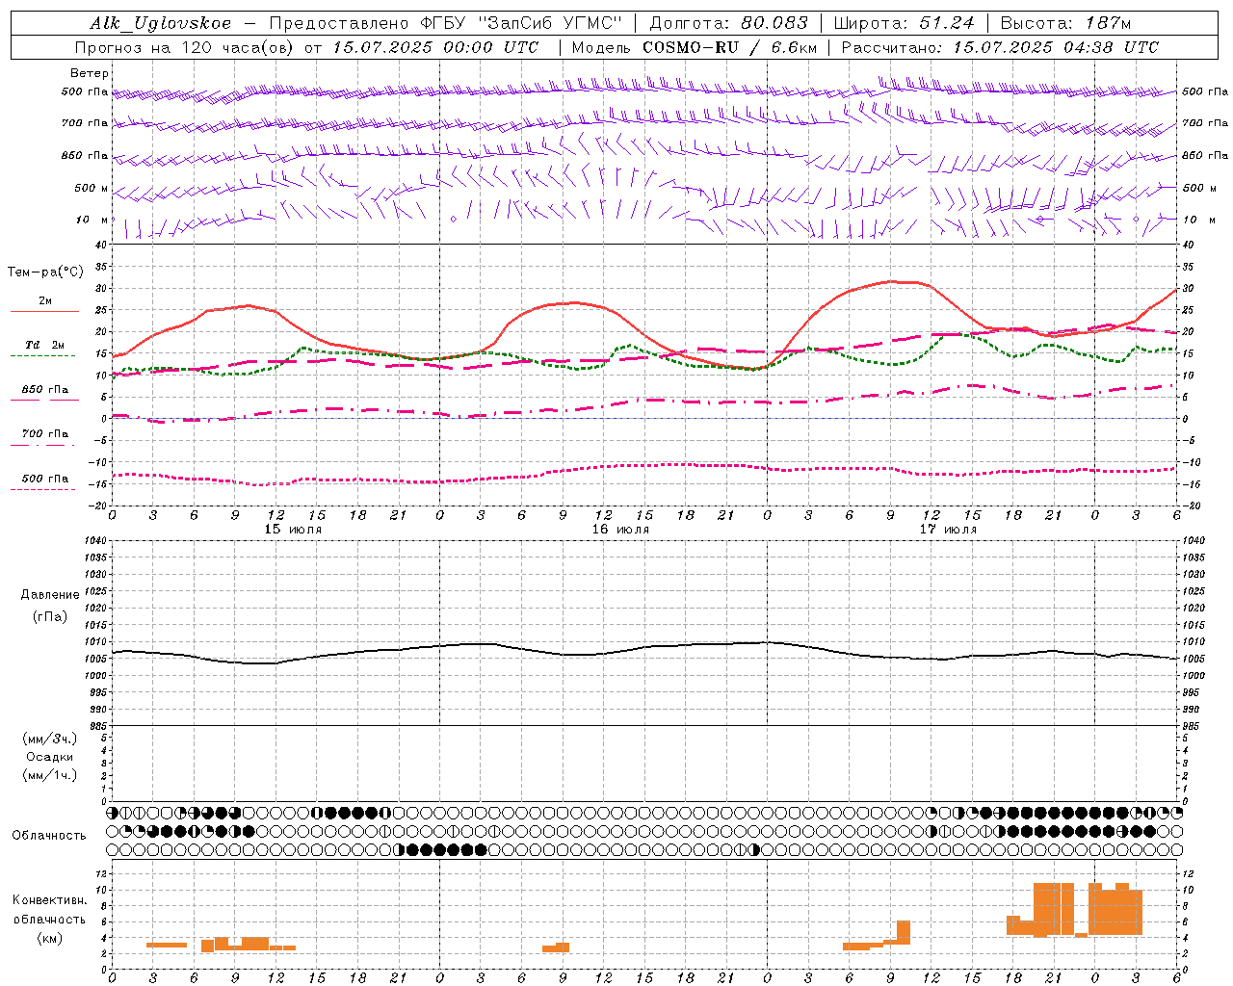The image size is (1233, 986).
Task: Click the 'Конвективн.' convective cloud label
Action: 50,900
